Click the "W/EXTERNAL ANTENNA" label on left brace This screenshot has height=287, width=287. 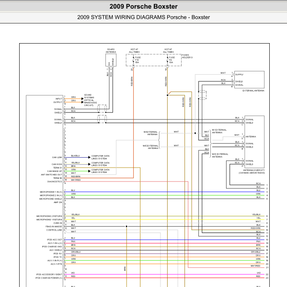coord(150,133)
